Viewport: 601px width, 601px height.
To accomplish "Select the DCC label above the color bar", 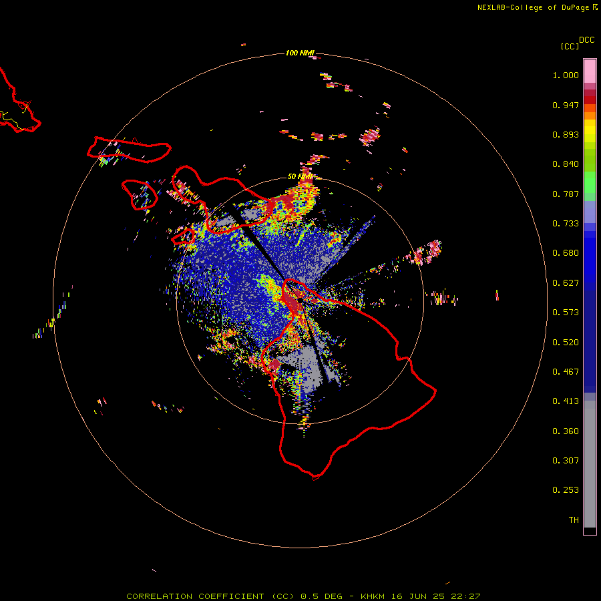I will tap(586, 40).
